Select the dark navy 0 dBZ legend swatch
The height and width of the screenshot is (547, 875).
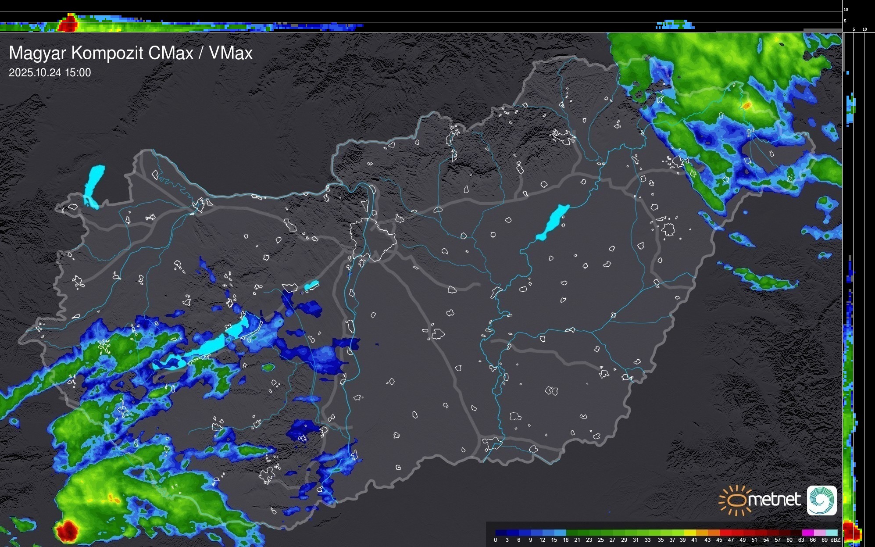click(501, 533)
